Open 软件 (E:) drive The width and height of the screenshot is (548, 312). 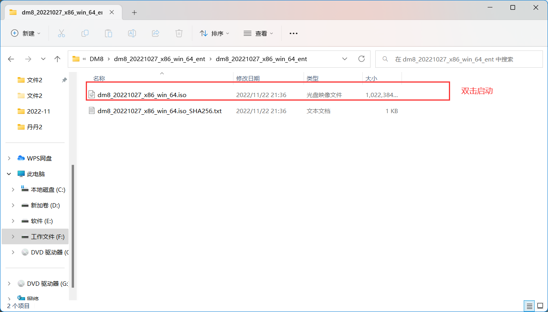42,221
